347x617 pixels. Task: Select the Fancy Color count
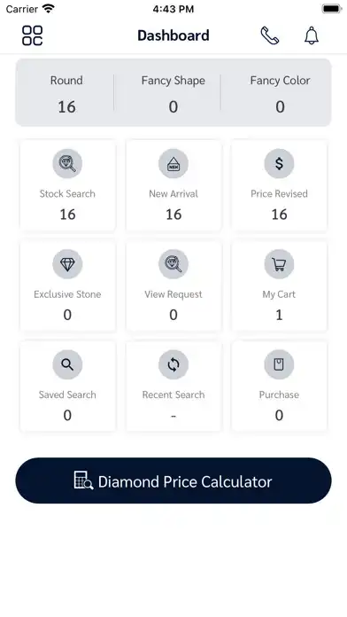[280, 106]
